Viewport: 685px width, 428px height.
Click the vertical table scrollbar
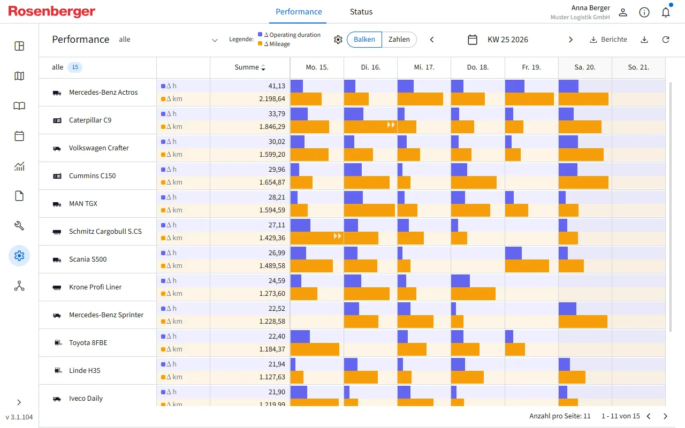[671, 206]
